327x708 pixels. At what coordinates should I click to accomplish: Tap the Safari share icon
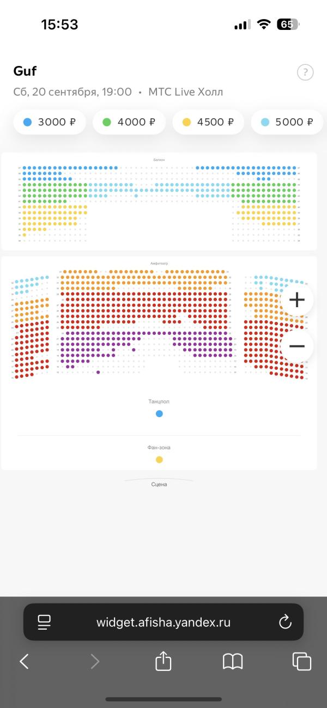[x=163, y=661]
